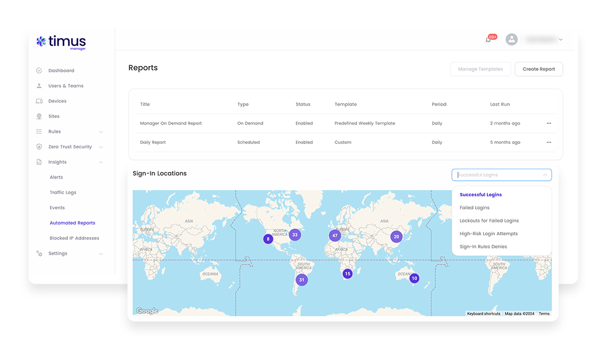The height and width of the screenshot is (355, 607).
Task: Open the Blocked IP Addresses page
Action: (x=74, y=238)
